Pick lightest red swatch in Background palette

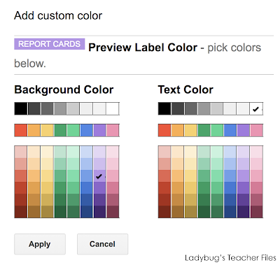[x=21, y=152]
